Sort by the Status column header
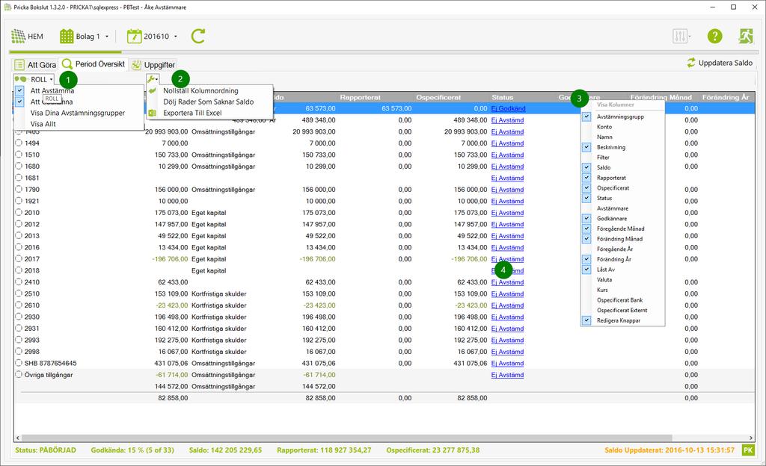This screenshot has width=766, height=466. click(x=502, y=98)
